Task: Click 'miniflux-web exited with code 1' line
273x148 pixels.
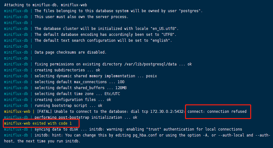Action: [x=38, y=123]
